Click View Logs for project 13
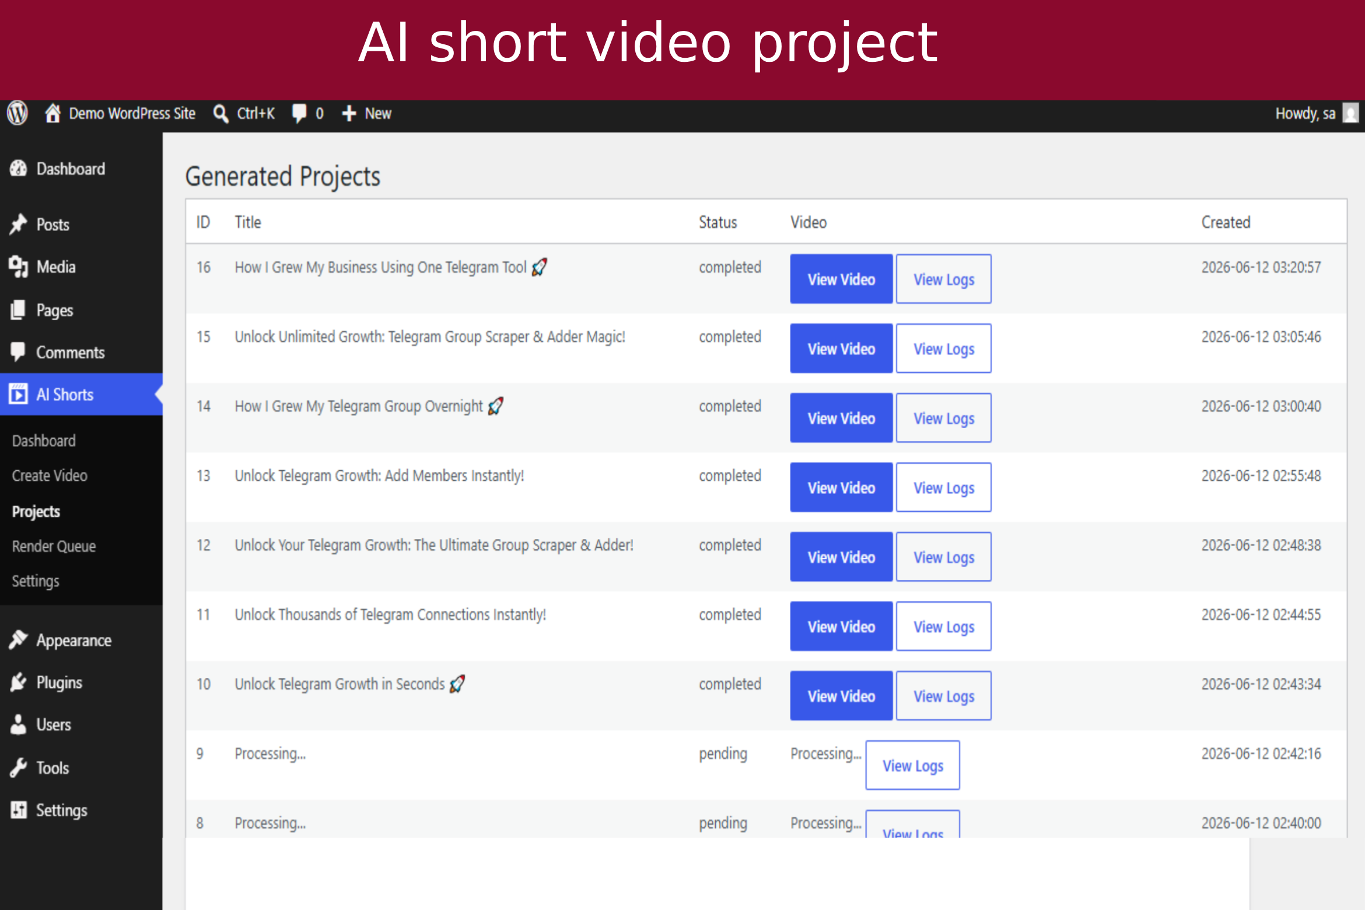1365x910 pixels. pyautogui.click(x=943, y=487)
